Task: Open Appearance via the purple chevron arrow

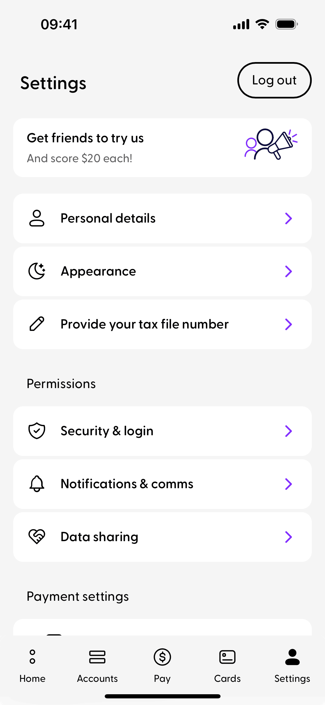Action: tap(288, 271)
